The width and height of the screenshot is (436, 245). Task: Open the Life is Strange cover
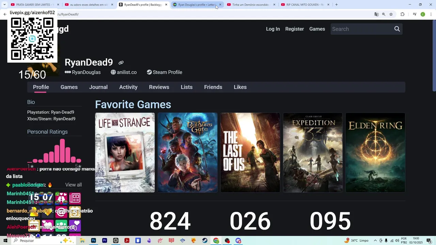coord(125,152)
